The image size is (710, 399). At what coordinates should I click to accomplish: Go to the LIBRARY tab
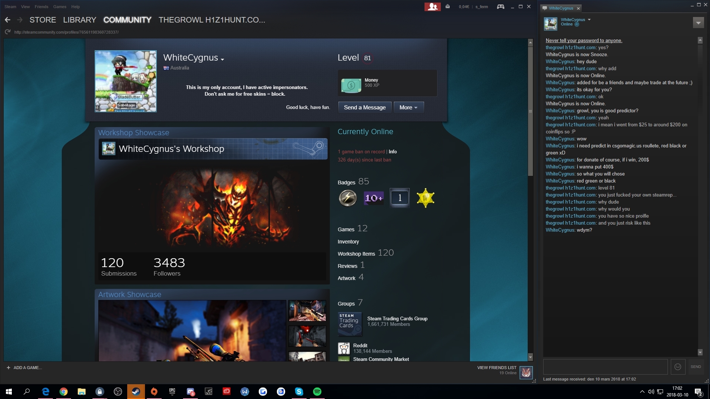pyautogui.click(x=80, y=20)
